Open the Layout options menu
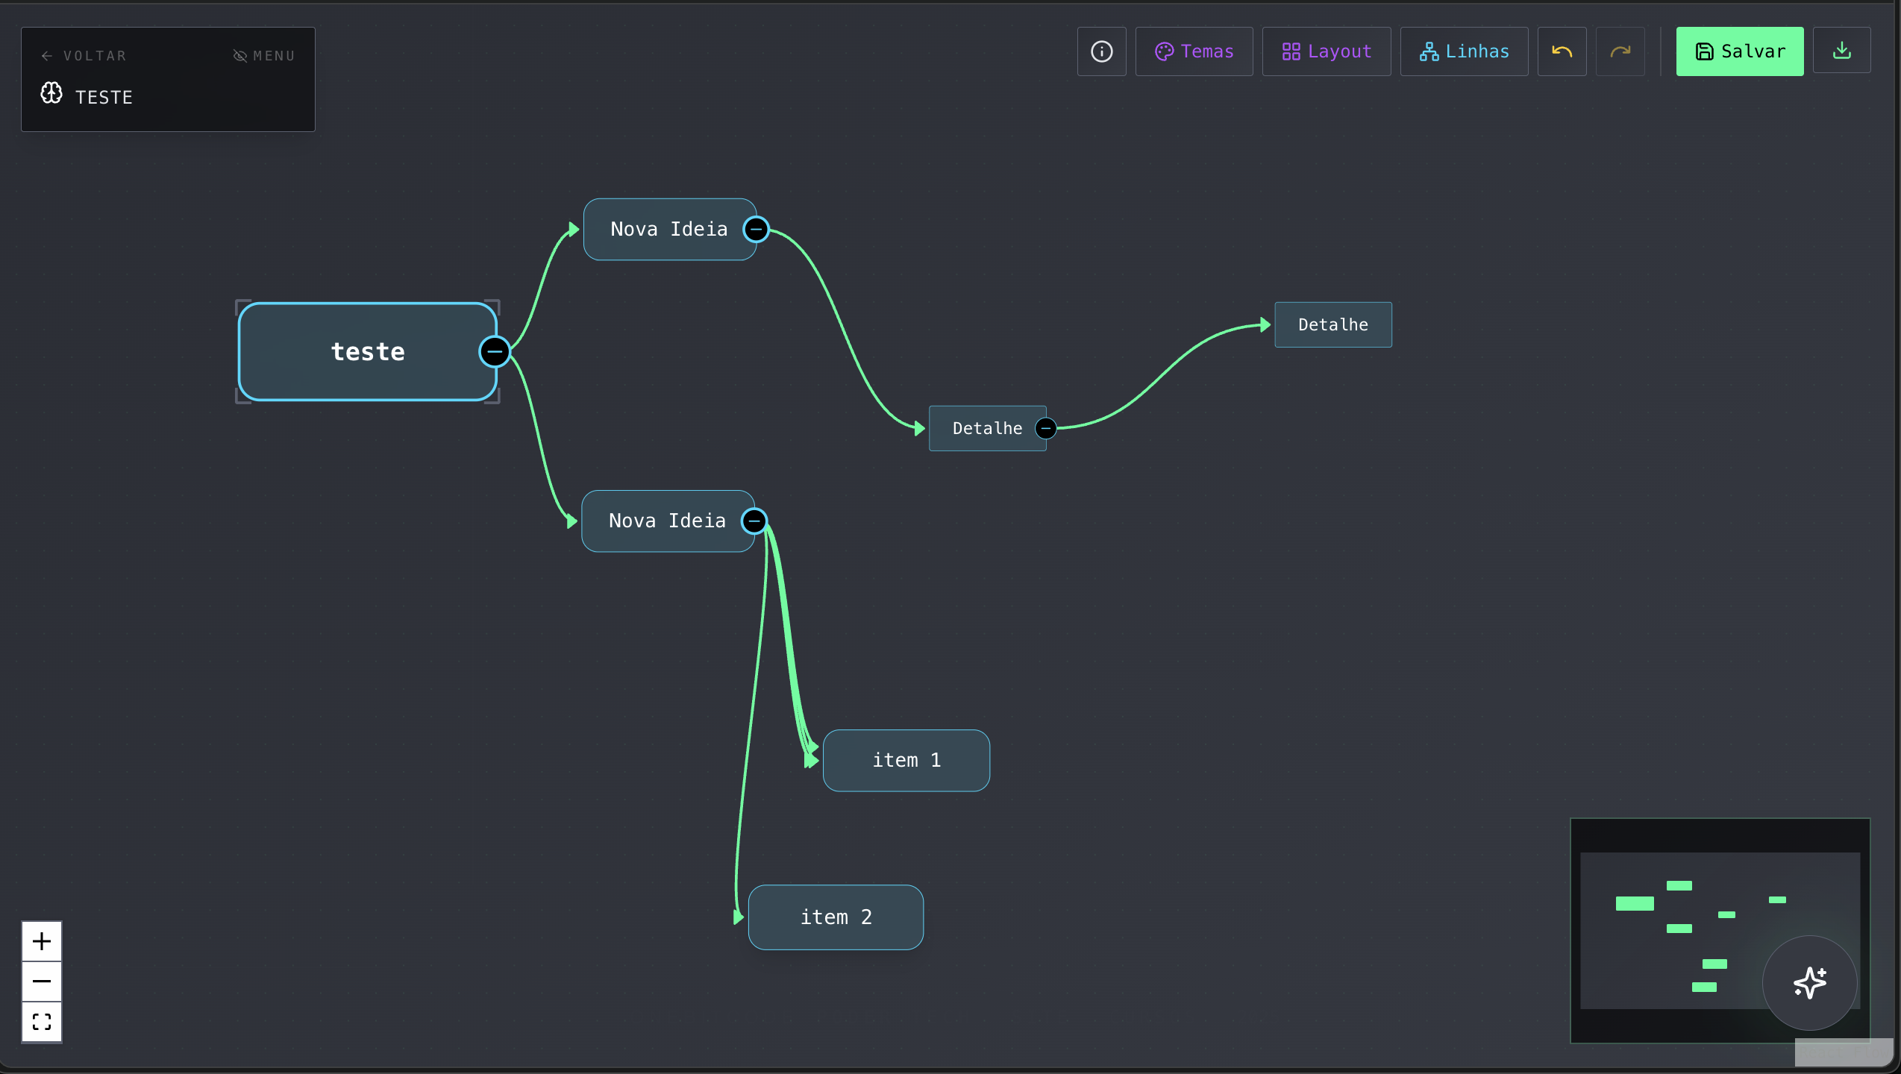The width and height of the screenshot is (1901, 1074). click(x=1327, y=51)
